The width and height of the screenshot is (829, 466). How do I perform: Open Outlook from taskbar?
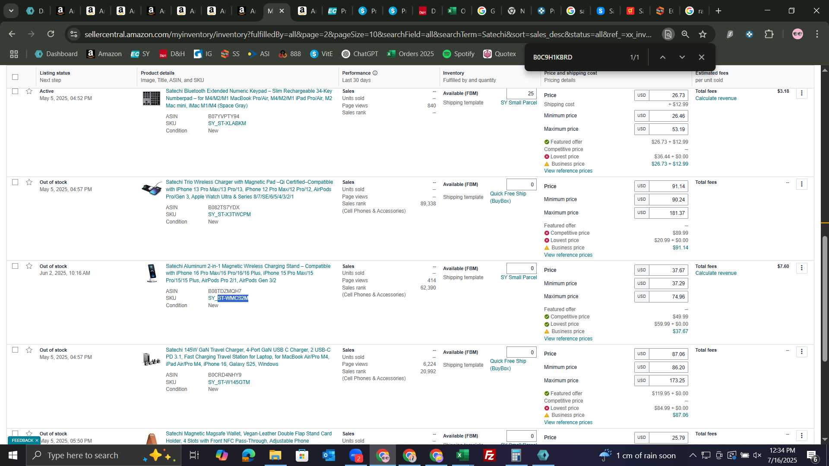(329, 455)
